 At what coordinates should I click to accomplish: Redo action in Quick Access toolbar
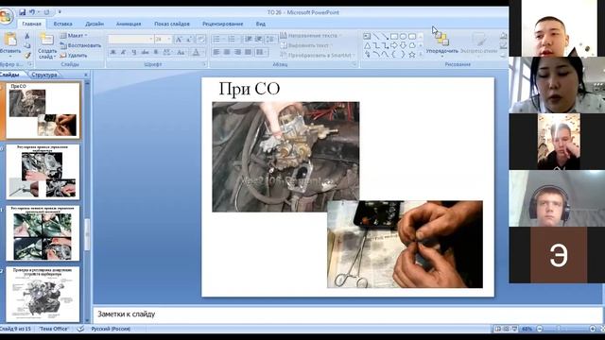(x=46, y=12)
